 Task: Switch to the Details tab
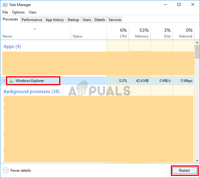(100, 20)
